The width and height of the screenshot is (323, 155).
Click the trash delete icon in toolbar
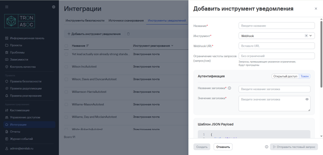tap(128, 34)
